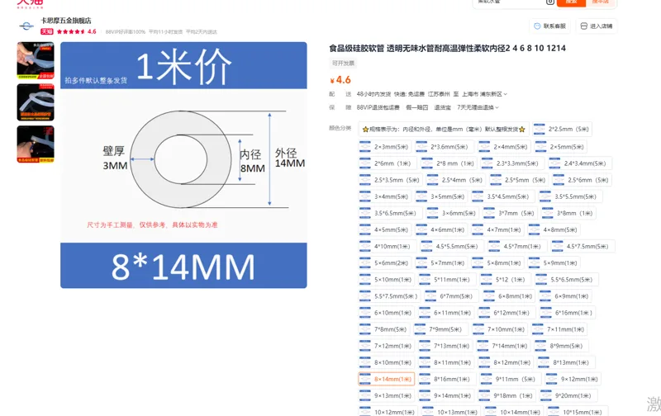Select the 8*16mm(1米) specification

tap(446, 379)
